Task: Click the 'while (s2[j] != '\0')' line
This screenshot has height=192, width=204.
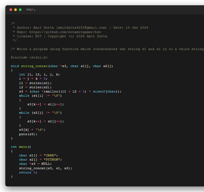Action: [x=40, y=113]
